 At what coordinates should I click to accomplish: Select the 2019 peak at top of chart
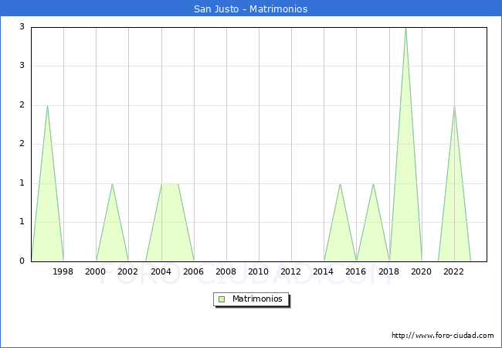pyautogui.click(x=405, y=28)
